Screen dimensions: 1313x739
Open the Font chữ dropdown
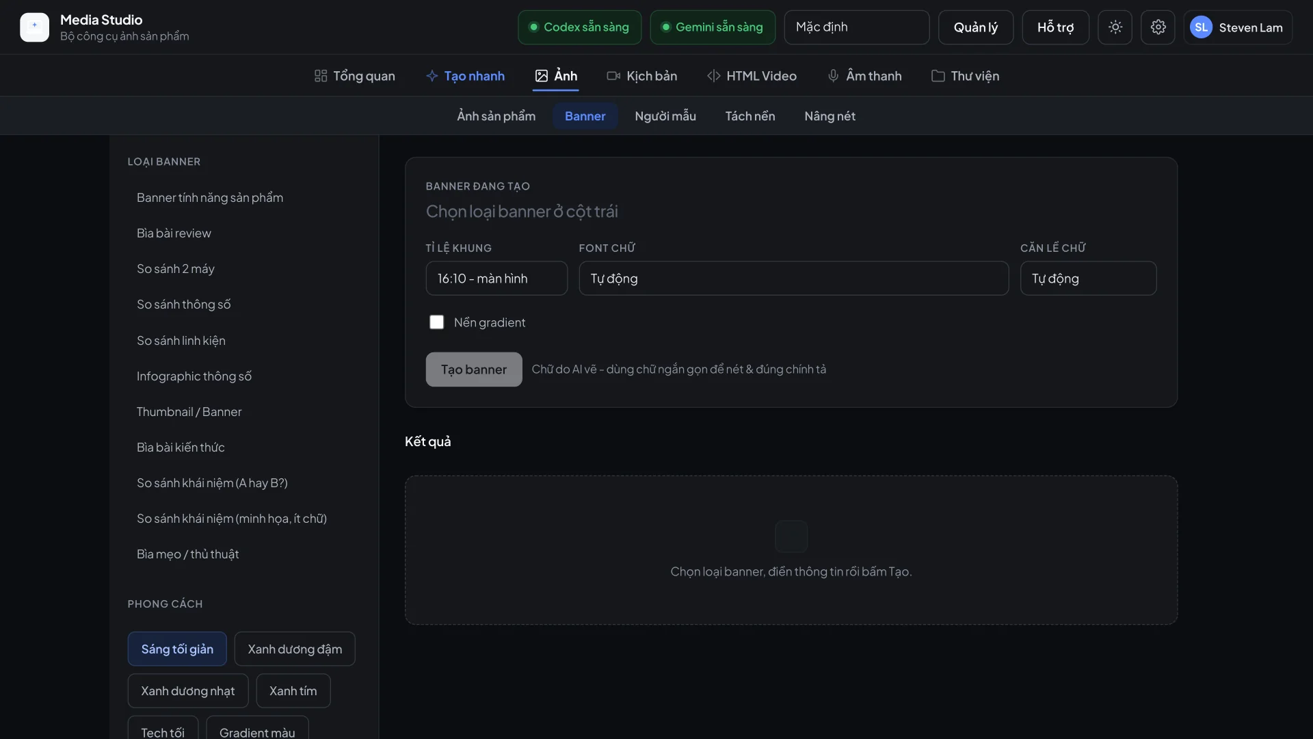pyautogui.click(x=793, y=278)
